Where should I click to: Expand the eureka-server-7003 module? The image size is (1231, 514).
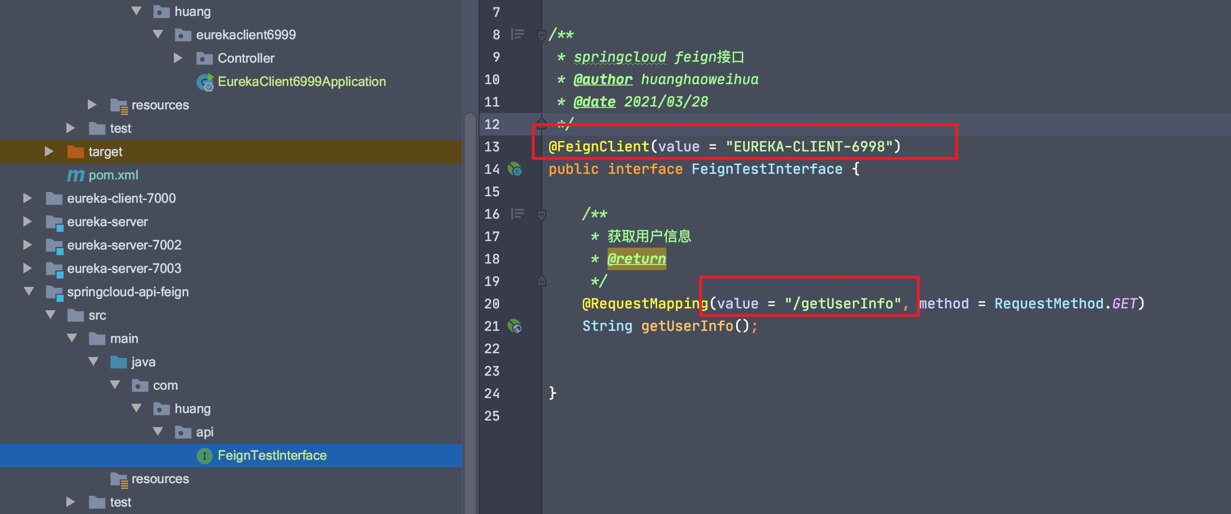(28, 269)
